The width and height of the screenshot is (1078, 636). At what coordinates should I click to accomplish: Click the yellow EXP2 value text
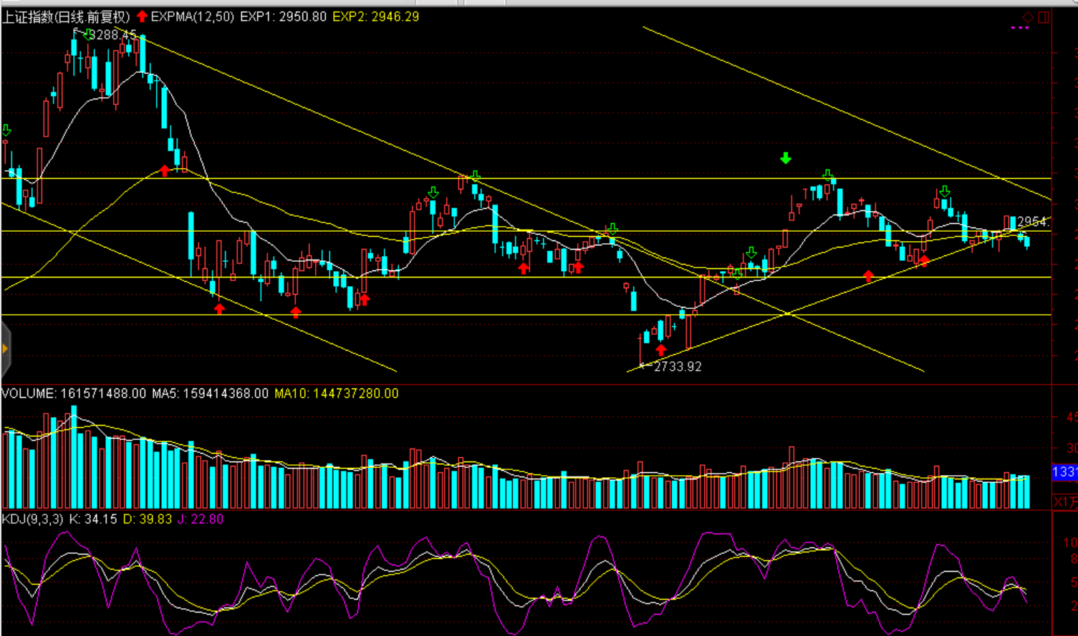375,16
